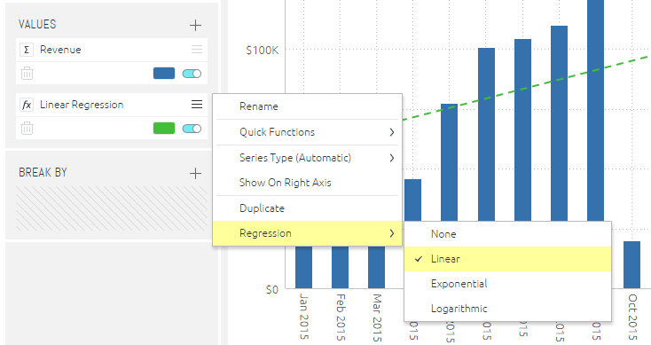
Task: Delete the Linear Regression value with trash icon
Action: 27,128
